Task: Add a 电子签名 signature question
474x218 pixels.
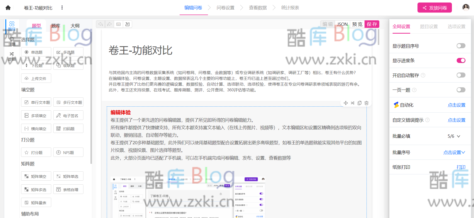Action: pos(68,115)
